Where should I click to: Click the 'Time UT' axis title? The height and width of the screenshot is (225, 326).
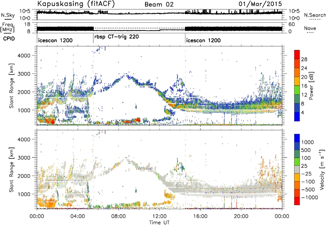pyautogui.click(x=159, y=223)
